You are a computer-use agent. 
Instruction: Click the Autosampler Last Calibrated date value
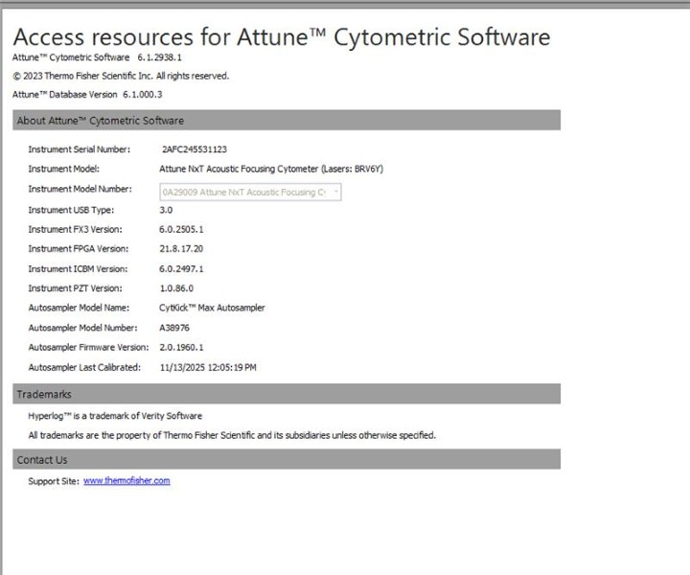pos(208,367)
